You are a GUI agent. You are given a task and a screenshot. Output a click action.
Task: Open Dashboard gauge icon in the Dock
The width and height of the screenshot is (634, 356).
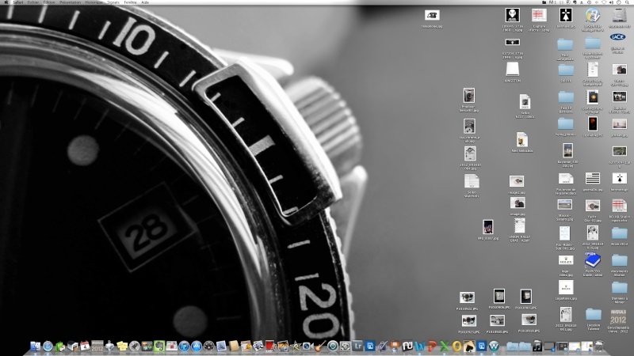click(208, 346)
